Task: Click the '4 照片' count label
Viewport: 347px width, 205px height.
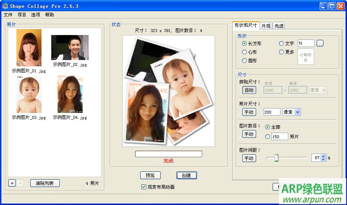Action: point(92,183)
